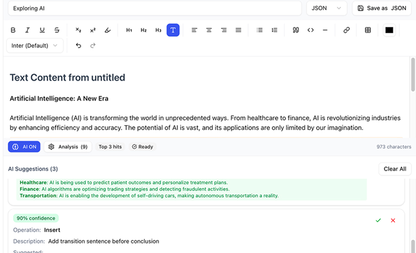Viewport: 416px width, 253px height.
Task: Click the 'Transportation' suggestion line
Action: pos(149,196)
